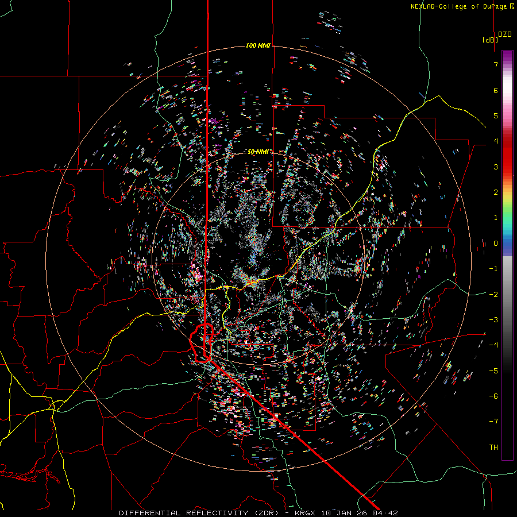Click the 2 value on the dB scale
Image resolution: width=517 pixels, height=517 pixels.
point(496,192)
